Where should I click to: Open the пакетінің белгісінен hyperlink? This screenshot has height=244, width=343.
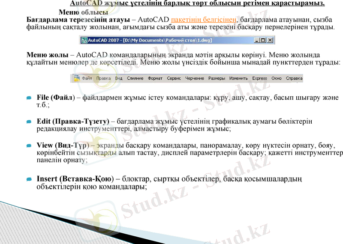pos(204,20)
